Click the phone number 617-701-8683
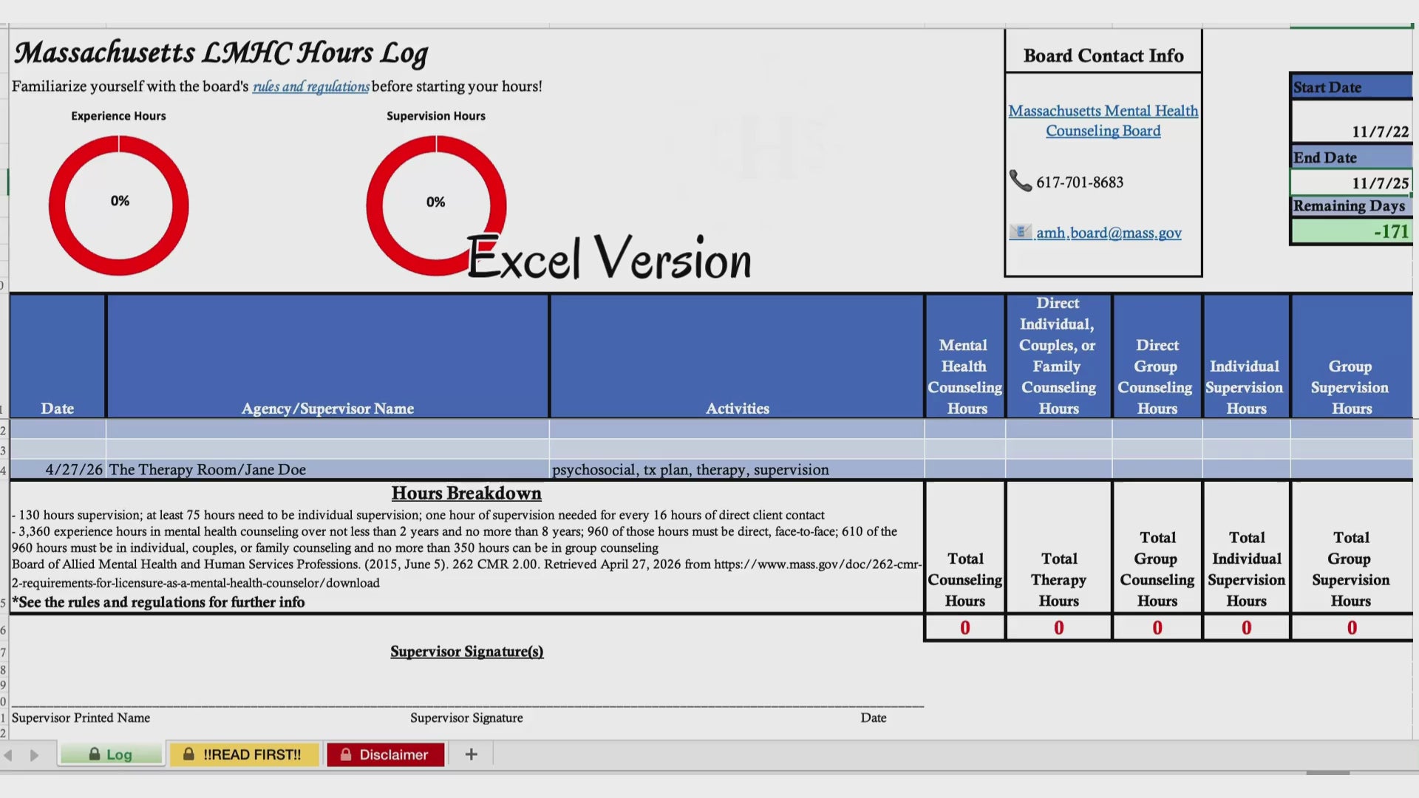 (x=1080, y=182)
